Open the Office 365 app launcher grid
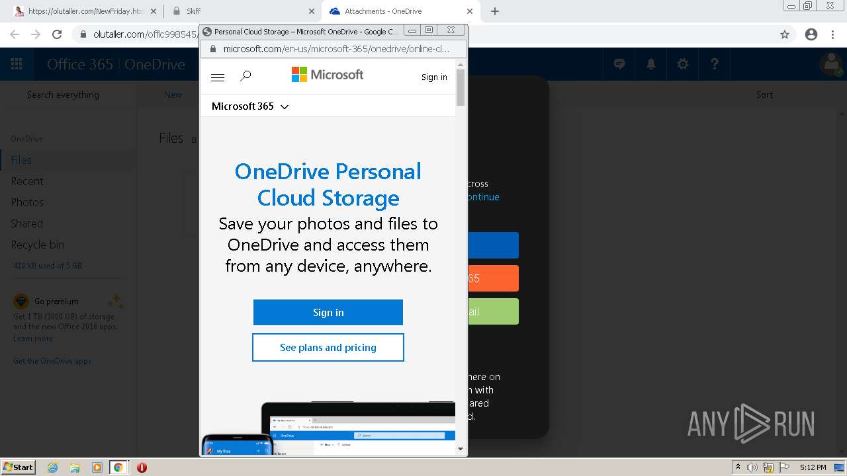847x476 pixels. (x=17, y=64)
